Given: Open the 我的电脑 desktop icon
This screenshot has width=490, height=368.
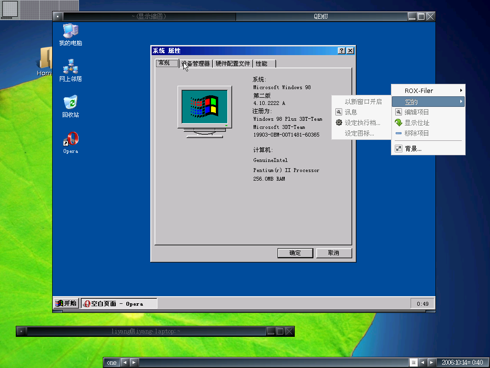Looking at the screenshot, I should coord(71,34).
